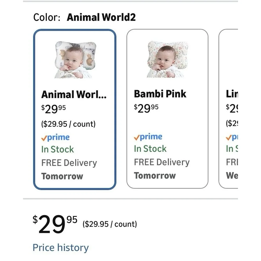Viewport: 261px width, 261px height.
Task: Click the Color: Animal World2 label
Action: (x=84, y=17)
